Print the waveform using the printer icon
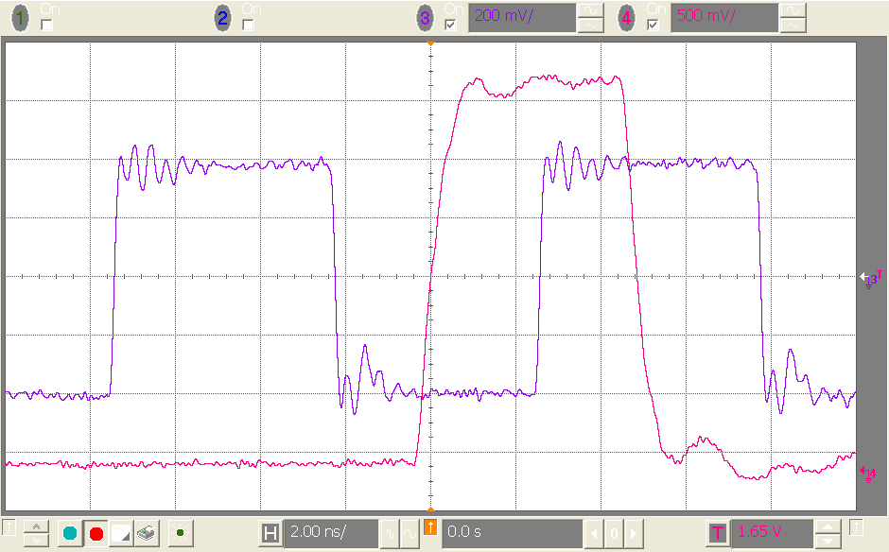Screen dimensions: 889x552 click(145, 531)
